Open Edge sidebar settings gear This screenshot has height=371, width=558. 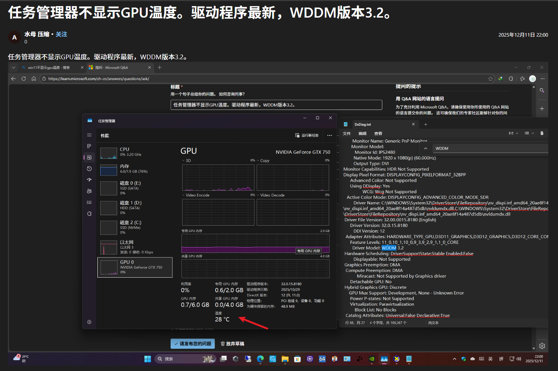tap(542, 346)
